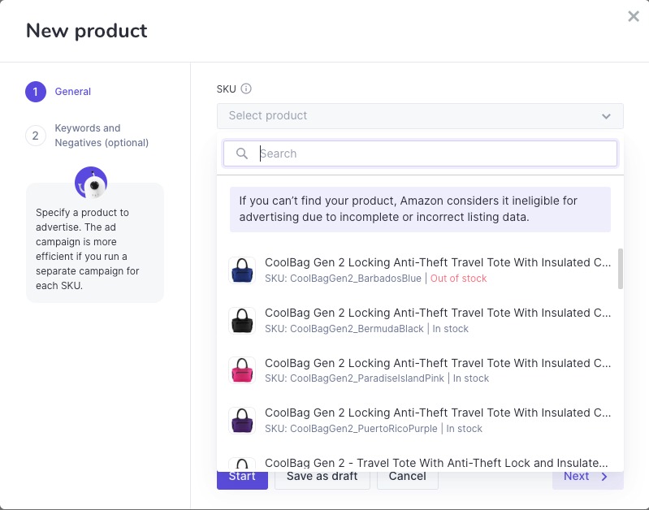This screenshot has width=649, height=510.
Task: Click the Amazon ineligibility notice
Action: [420, 209]
